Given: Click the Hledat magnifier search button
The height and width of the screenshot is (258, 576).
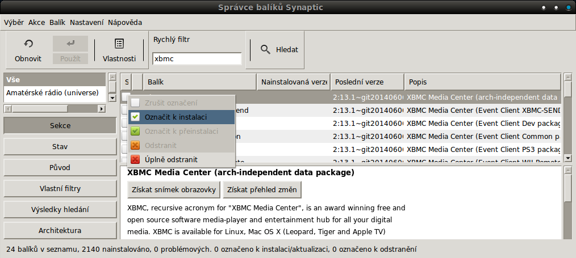Looking at the screenshot, I should 279,50.
